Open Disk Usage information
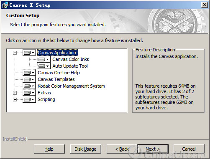The width and height of the screenshot is (210, 159). click(x=86, y=149)
